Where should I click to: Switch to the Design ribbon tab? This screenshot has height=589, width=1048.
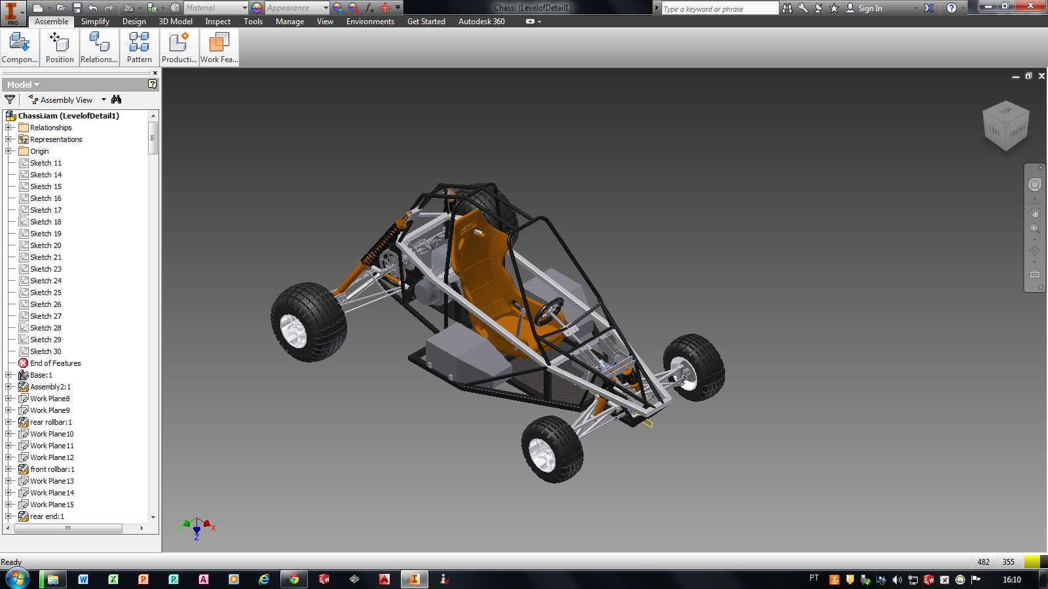point(134,22)
